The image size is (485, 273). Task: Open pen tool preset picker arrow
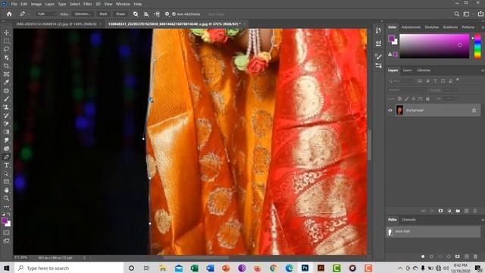point(29,14)
